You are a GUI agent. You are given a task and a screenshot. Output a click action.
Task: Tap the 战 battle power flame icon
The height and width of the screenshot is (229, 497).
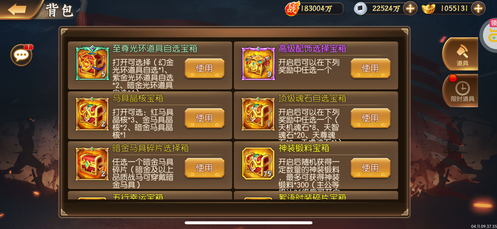tap(292, 9)
